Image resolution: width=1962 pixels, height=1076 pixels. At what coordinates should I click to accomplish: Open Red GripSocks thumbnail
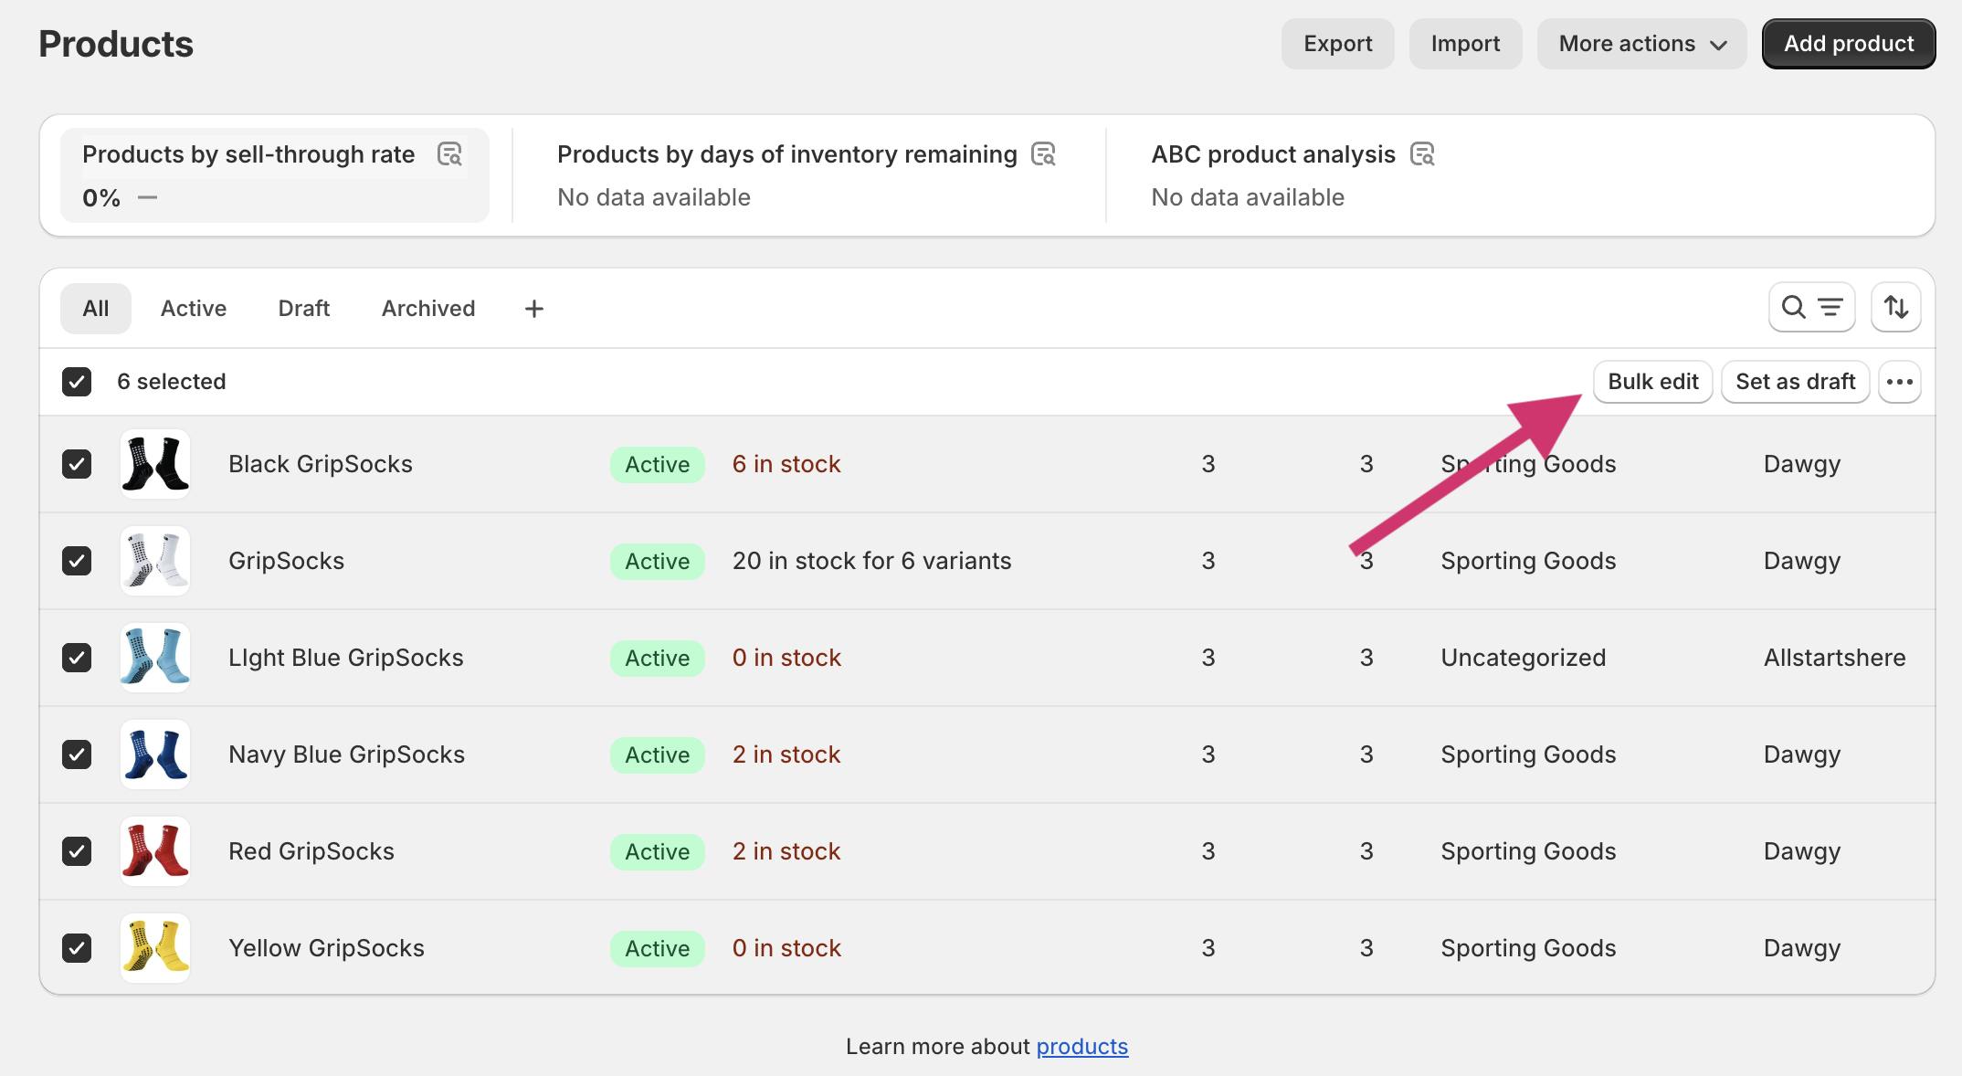pyautogui.click(x=155, y=851)
